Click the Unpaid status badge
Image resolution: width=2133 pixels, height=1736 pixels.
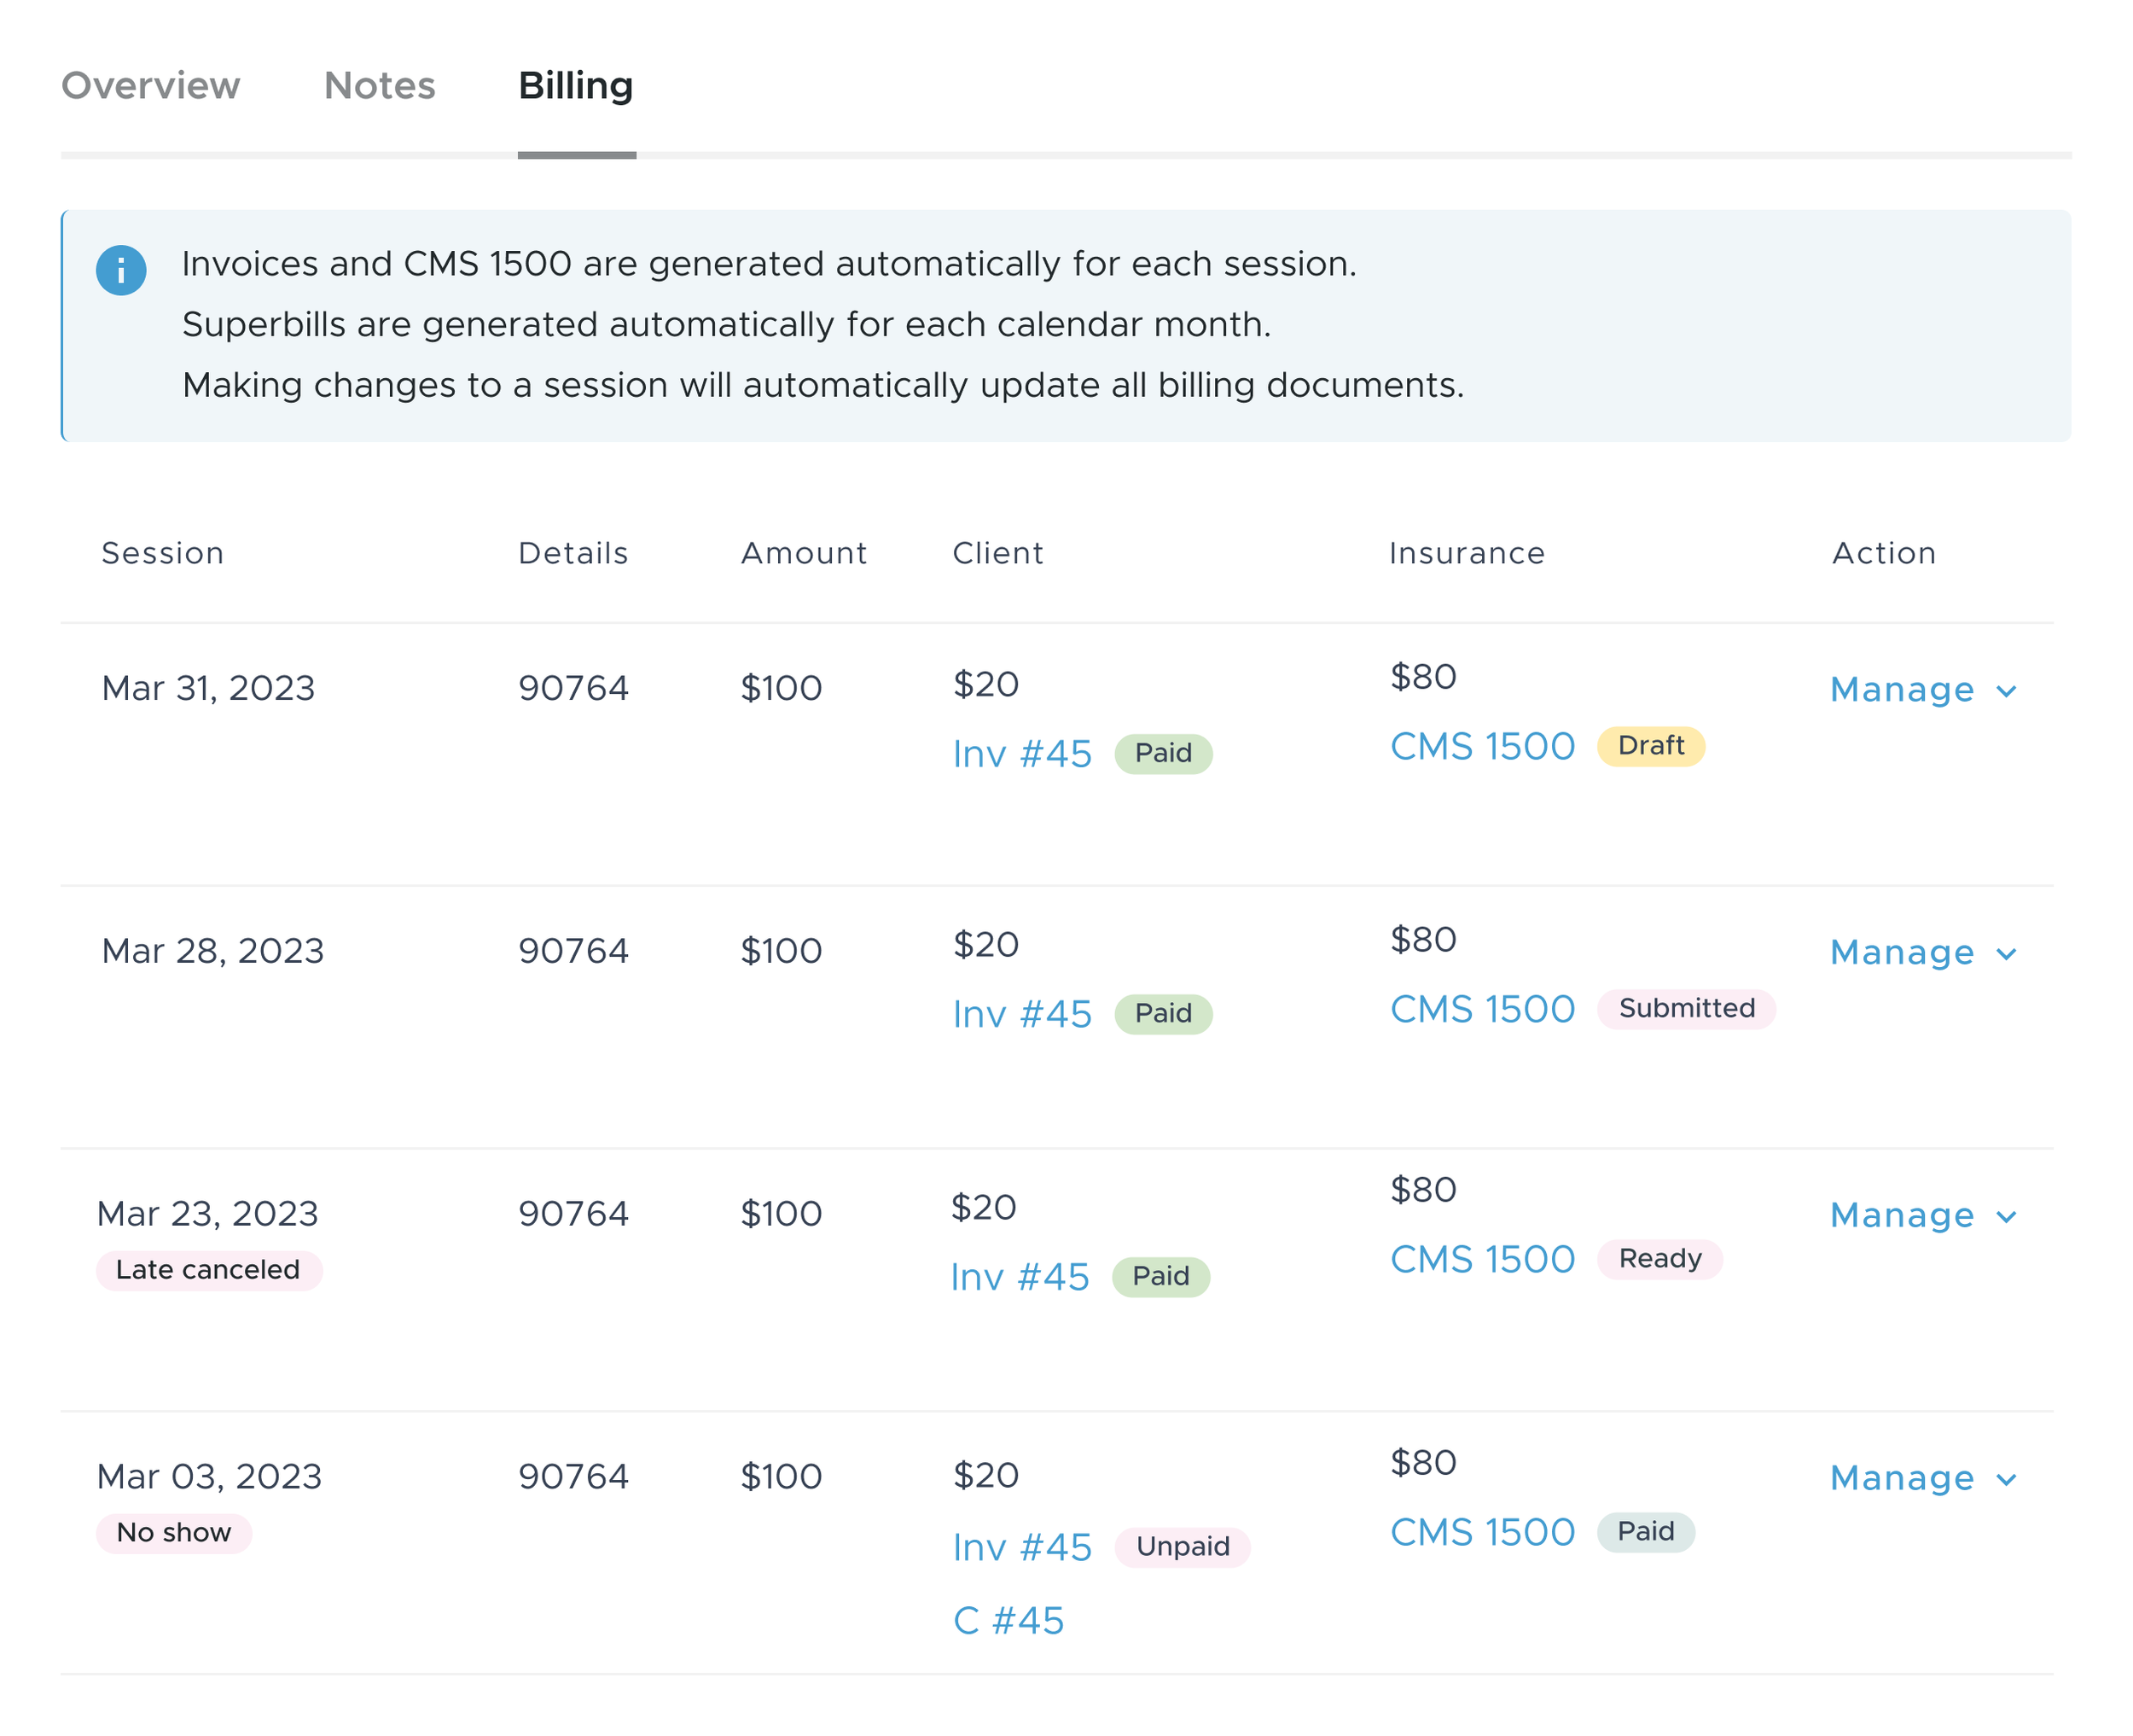[1183, 1547]
